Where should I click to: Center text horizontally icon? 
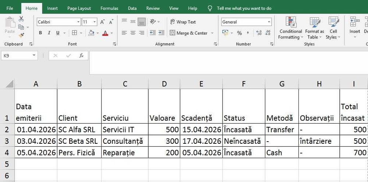click(x=133, y=33)
